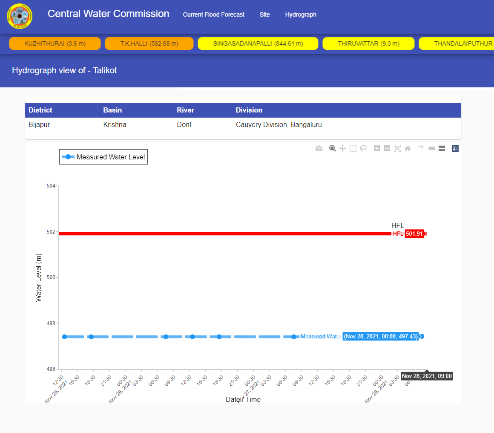The width and height of the screenshot is (494, 433).
Task: Toggle spike lines on the chart
Action: pyautogui.click(x=421, y=148)
